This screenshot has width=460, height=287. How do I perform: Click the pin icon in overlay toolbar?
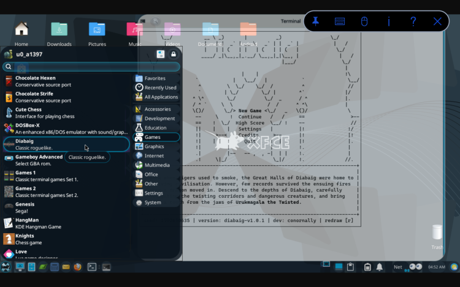(x=315, y=21)
